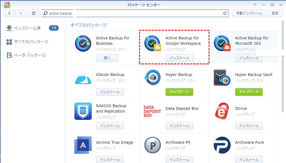Install NAKIVO Backup and Replication
Viewport: 286px width, 163px height.
(x=110, y=126)
